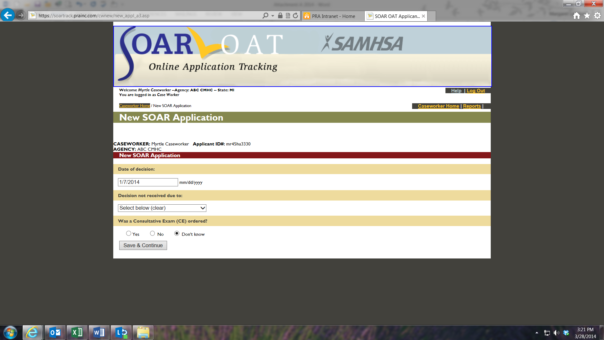Choose the Don't know radio option
The height and width of the screenshot is (340, 604).
click(x=177, y=234)
